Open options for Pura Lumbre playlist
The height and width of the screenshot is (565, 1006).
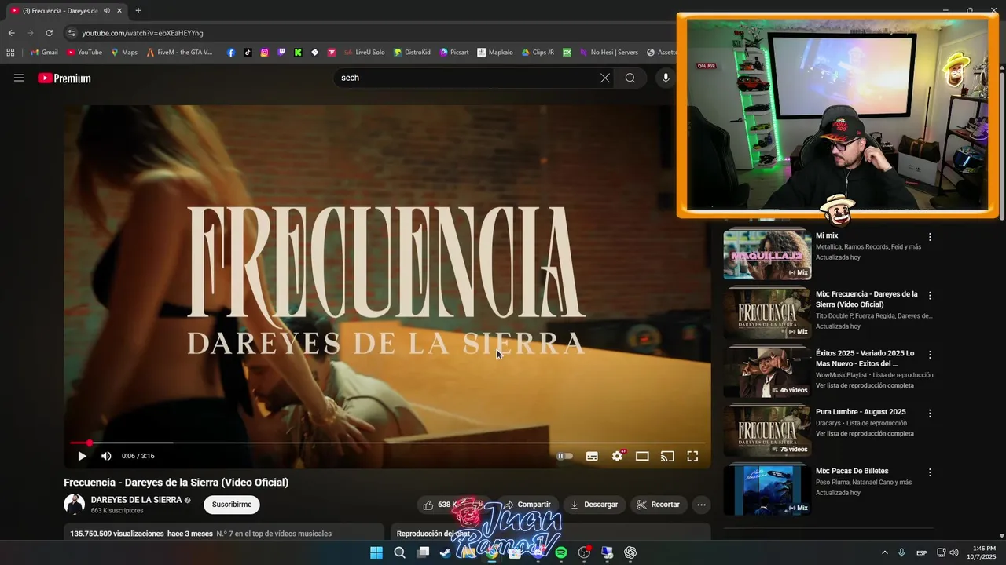click(x=930, y=414)
